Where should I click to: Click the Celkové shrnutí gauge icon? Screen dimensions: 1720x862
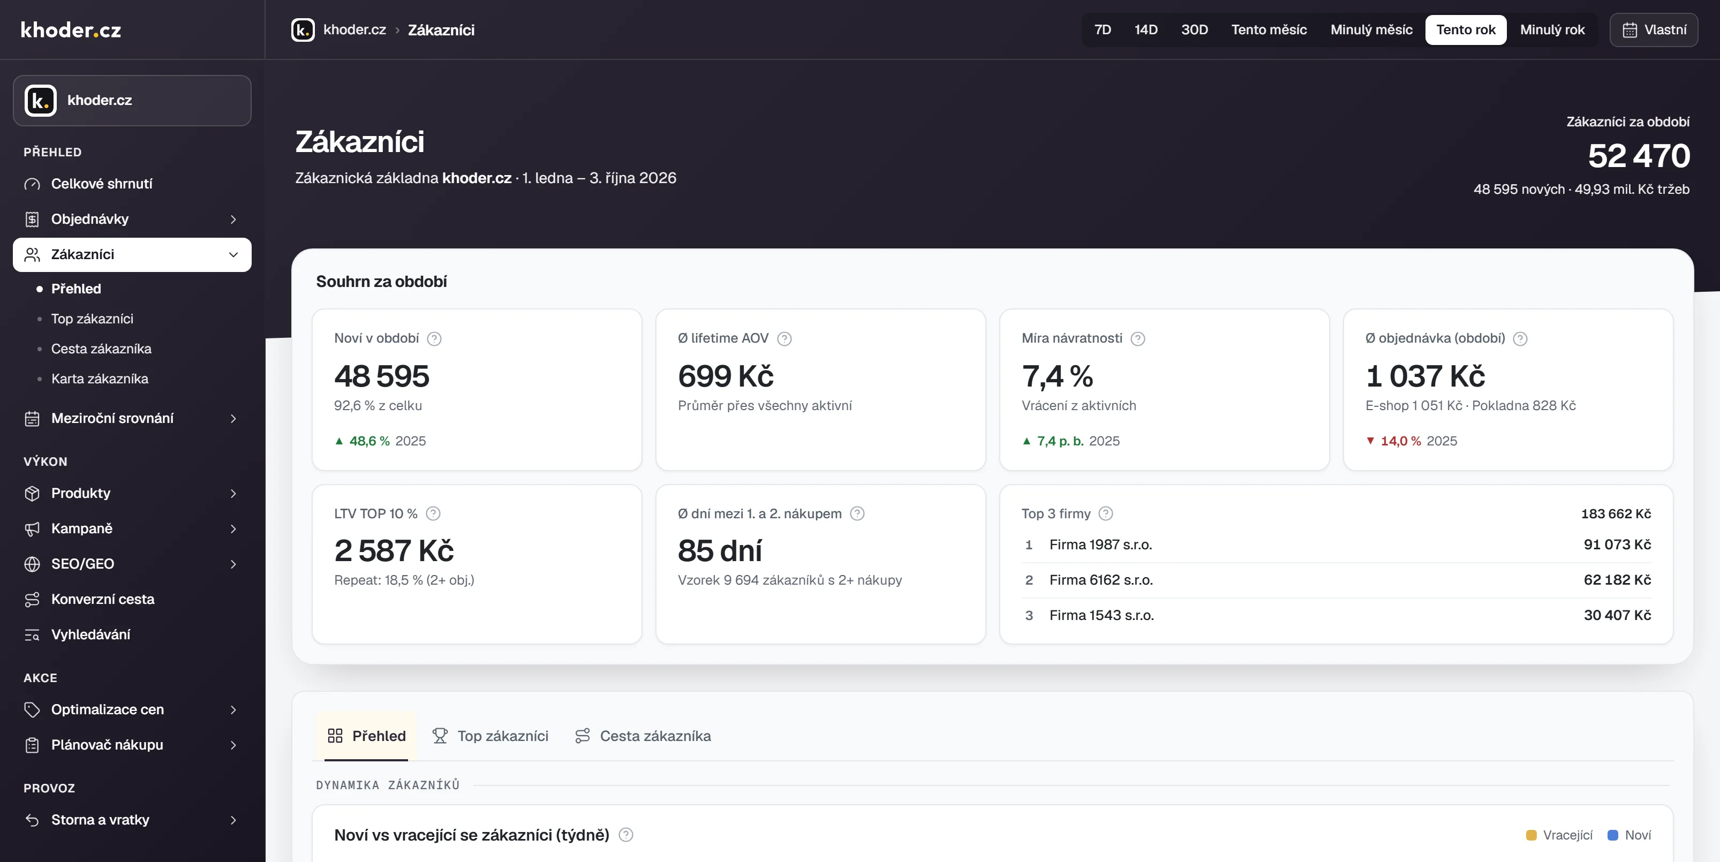32,184
